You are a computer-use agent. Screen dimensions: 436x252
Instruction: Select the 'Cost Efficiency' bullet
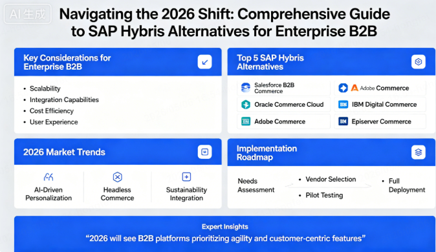[x=49, y=111]
